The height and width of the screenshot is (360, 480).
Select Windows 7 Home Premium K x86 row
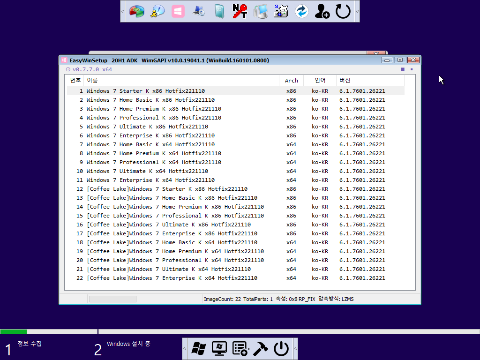[236, 109]
